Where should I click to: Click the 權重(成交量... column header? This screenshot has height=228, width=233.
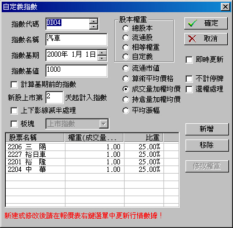(94, 138)
